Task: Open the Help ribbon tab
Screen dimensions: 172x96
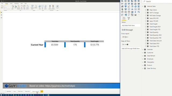Action: point(26,3)
